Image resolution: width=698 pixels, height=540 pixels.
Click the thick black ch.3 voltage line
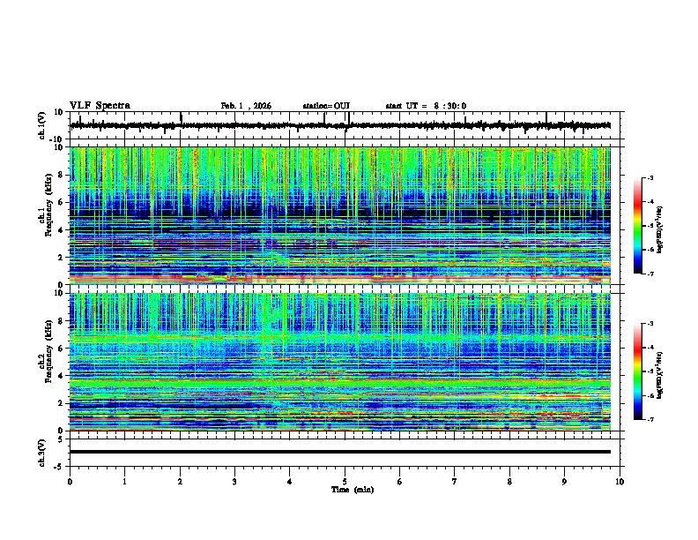340,452
